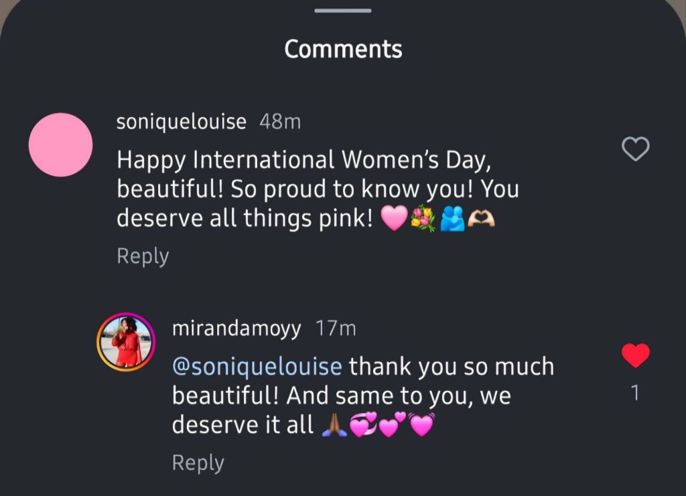Image resolution: width=686 pixels, height=496 pixels.
Task: Tap the blue hugging people emoji
Action: [x=452, y=219]
